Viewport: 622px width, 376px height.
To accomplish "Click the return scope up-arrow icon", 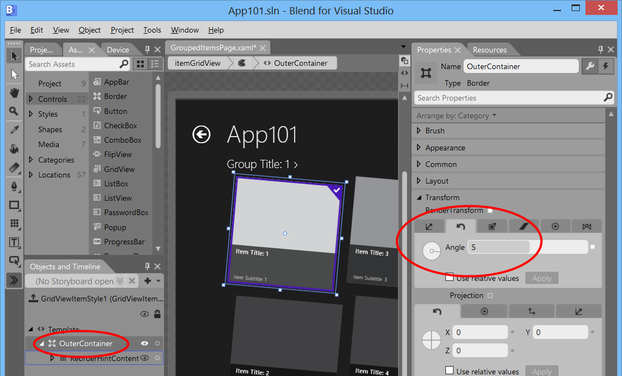I will click(33, 299).
